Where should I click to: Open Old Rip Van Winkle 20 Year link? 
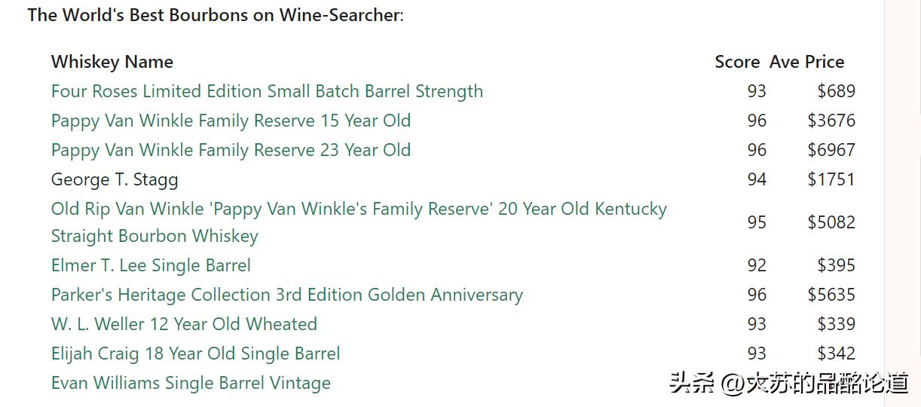[359, 209]
